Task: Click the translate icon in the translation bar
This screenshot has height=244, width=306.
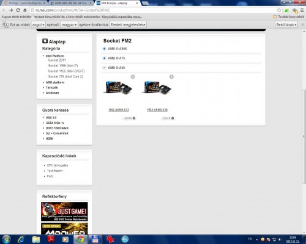Action: [5, 25]
